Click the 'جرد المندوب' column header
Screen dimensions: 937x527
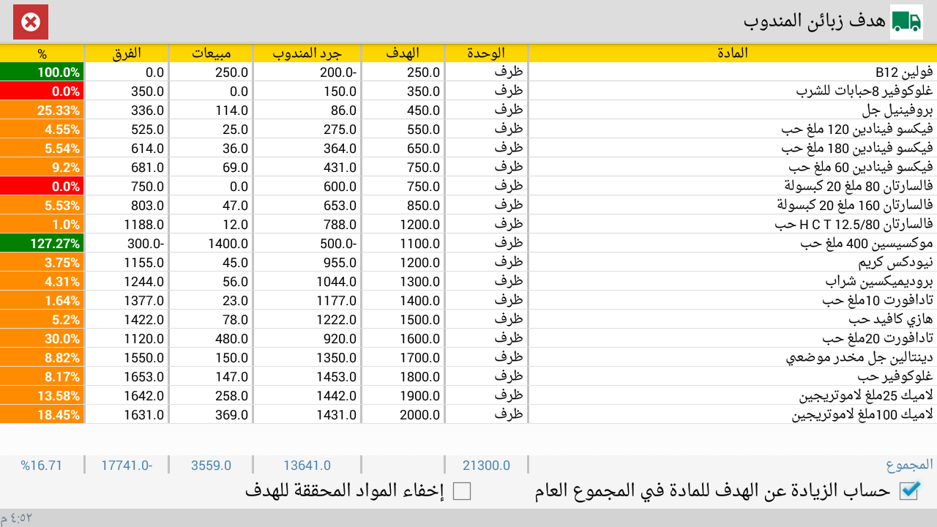click(307, 53)
